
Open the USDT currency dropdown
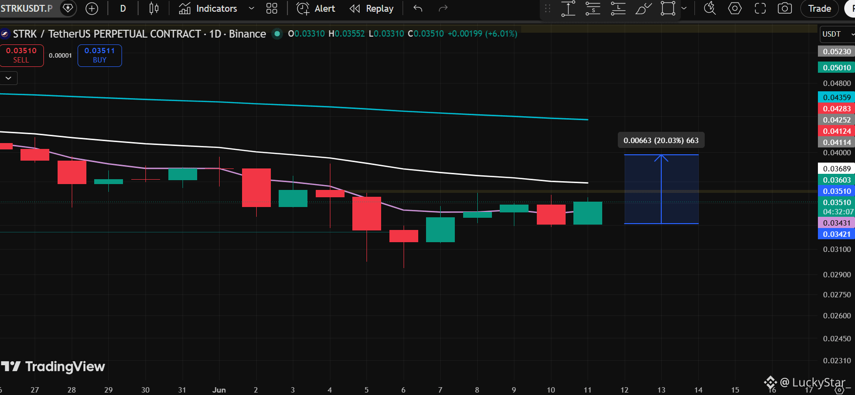tap(837, 34)
